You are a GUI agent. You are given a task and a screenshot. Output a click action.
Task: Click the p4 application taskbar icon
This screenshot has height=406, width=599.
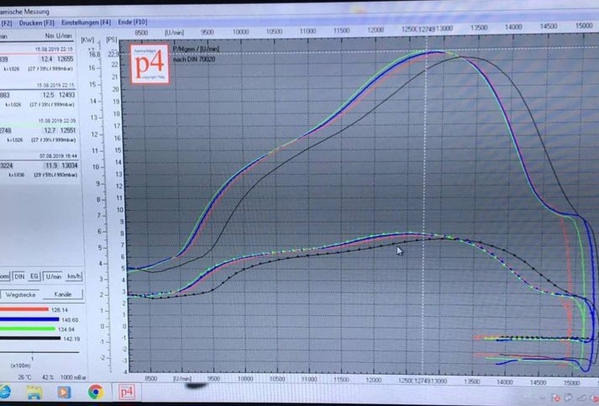pos(126,393)
